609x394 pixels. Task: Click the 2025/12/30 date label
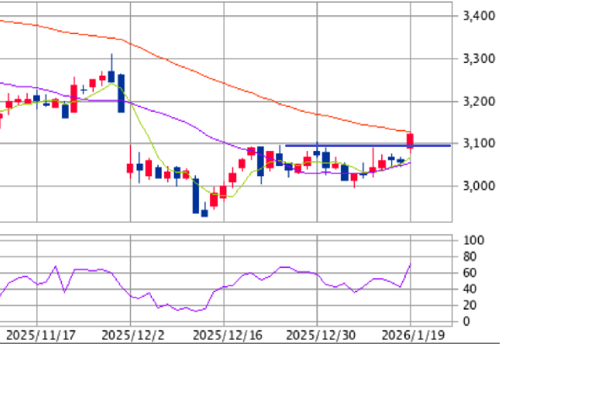pos(320,335)
